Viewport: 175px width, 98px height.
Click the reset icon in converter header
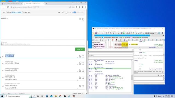tap(63, 12)
